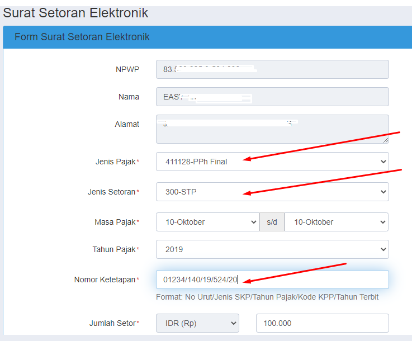412x341 pixels.
Task: Open the Jenis Pajak dropdown
Action: point(272,162)
